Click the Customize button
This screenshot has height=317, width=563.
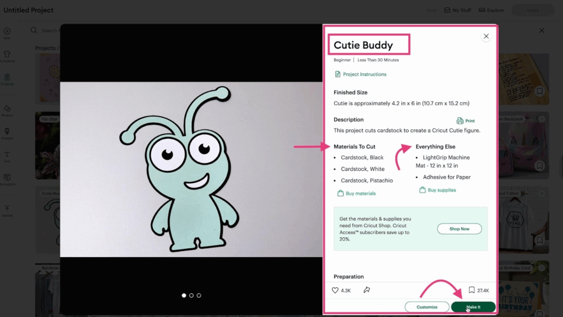point(427,307)
